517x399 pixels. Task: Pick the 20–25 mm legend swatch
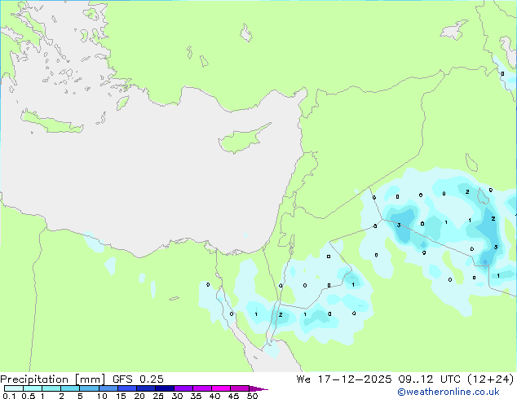pyautogui.click(x=146, y=388)
